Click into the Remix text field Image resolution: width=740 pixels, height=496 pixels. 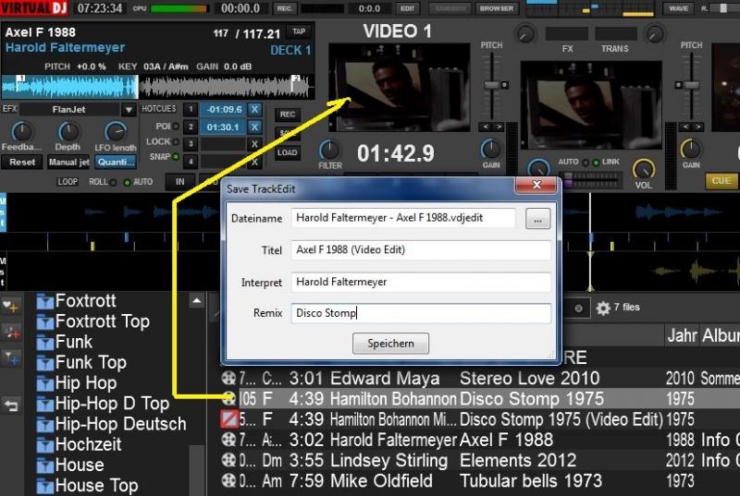coord(421,313)
